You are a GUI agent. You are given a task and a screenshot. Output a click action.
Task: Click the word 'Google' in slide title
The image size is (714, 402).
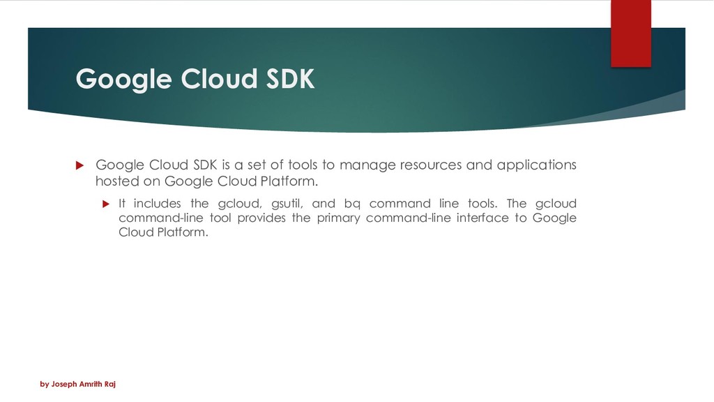pos(123,80)
